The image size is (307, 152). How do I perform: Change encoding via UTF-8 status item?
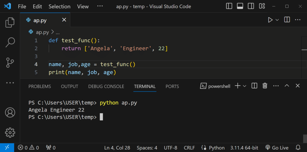click(170, 148)
